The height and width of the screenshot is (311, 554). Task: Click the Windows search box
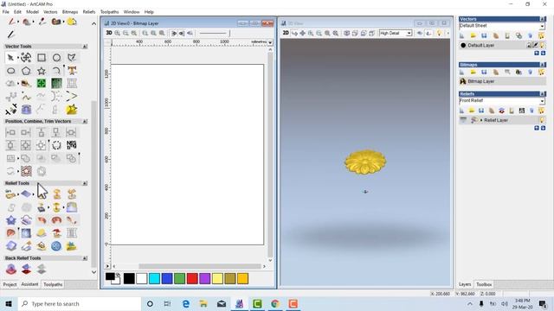[x=80, y=303]
